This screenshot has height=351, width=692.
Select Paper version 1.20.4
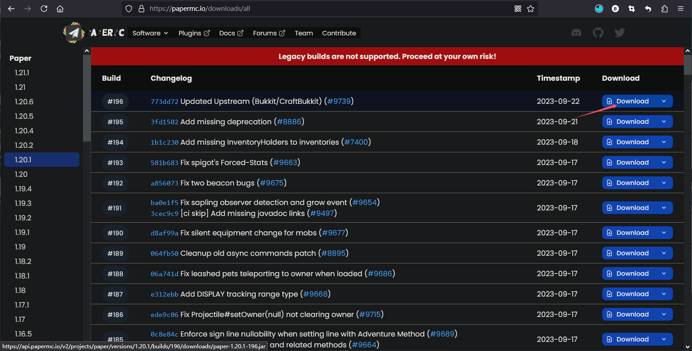point(42,131)
